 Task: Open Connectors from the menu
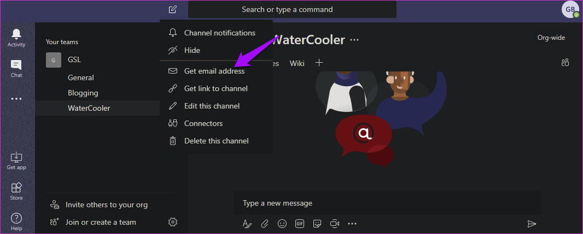[217, 123]
